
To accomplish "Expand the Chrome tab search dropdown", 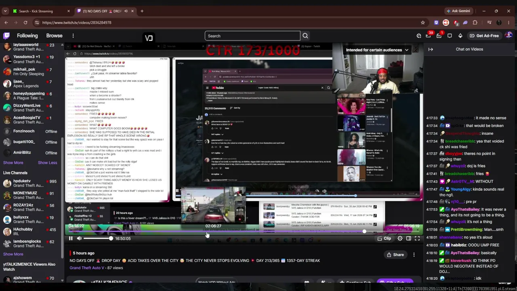I will pyautogui.click(x=6, y=11).
